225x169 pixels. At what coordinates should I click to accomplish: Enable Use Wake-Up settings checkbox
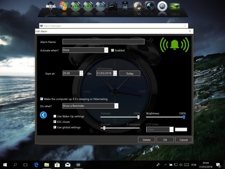coord(55,116)
